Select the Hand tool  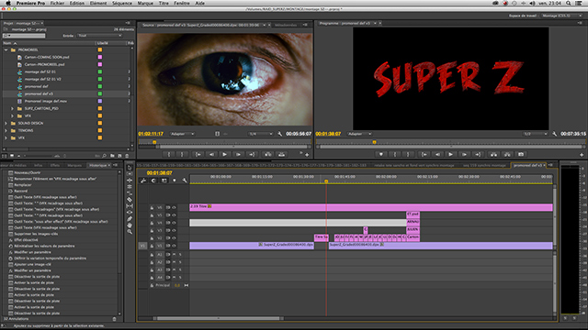pyautogui.click(x=130, y=225)
